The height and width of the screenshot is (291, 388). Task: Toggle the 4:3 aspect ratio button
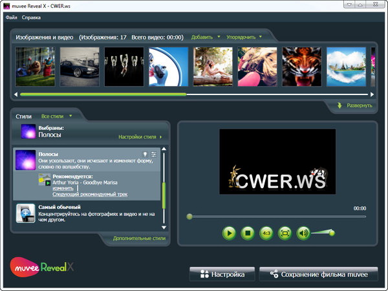[266, 233]
